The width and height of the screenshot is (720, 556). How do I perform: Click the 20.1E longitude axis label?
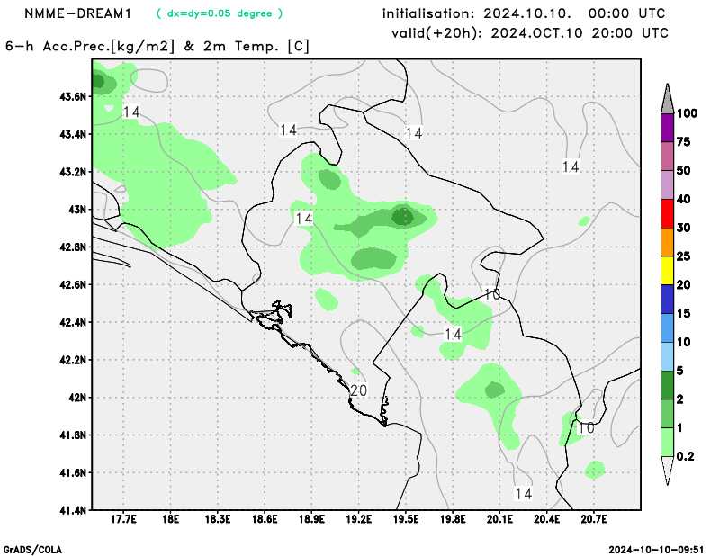tap(500, 519)
